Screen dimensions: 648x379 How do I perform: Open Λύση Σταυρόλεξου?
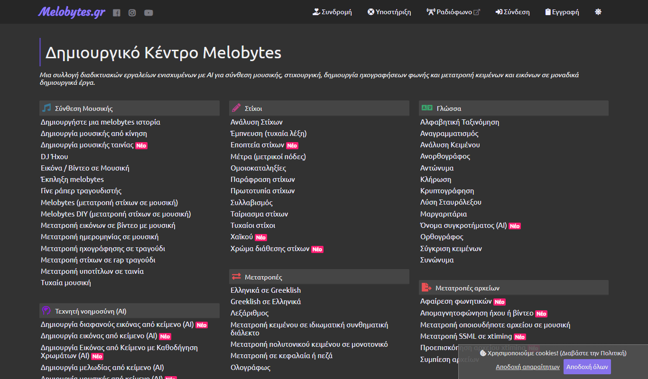coord(451,202)
